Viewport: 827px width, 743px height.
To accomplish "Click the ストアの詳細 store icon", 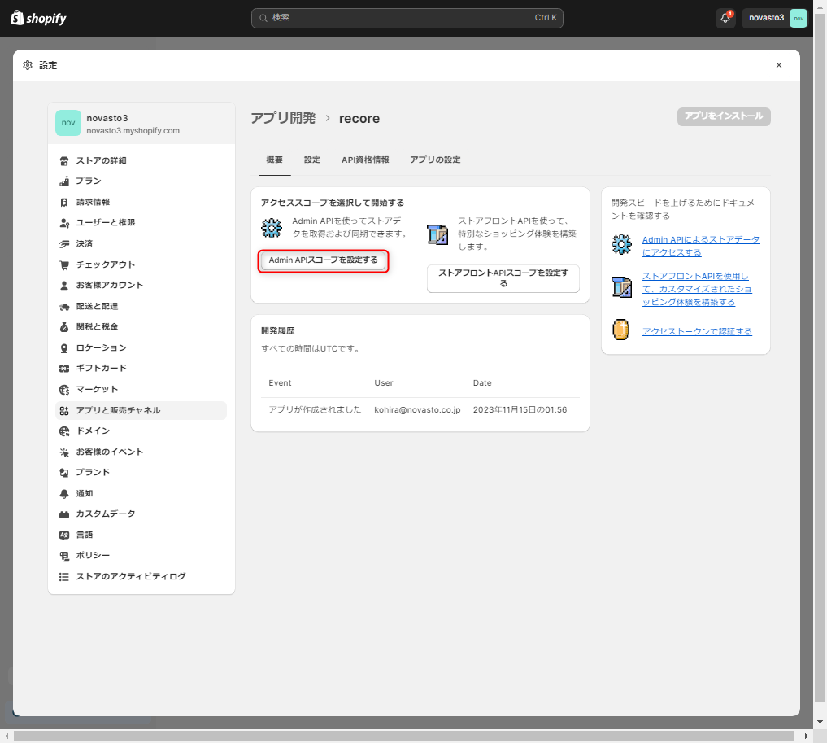I will (x=63, y=160).
